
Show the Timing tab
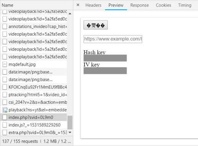pos(185,5)
